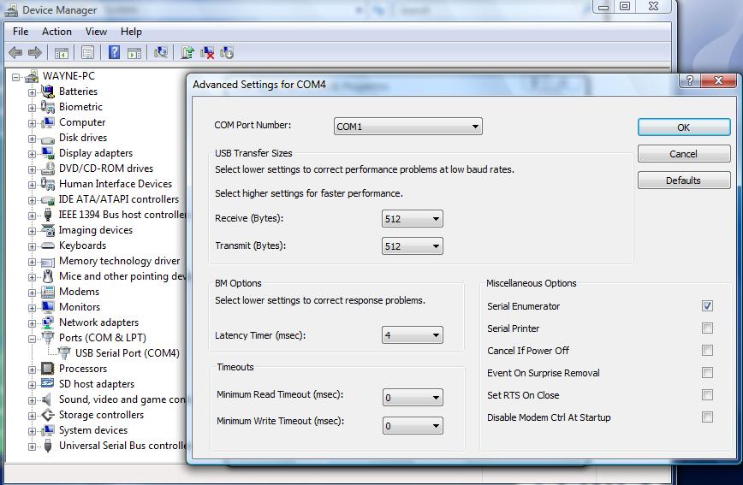The image size is (743, 485).
Task: Click the Cancel button
Action: (x=684, y=154)
